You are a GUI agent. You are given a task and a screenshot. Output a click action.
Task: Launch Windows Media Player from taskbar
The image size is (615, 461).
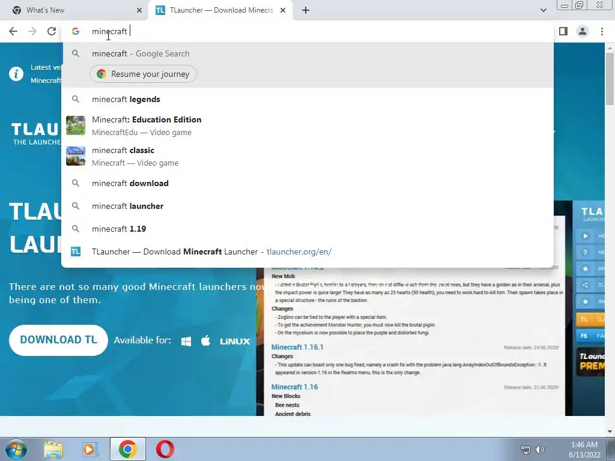90,450
